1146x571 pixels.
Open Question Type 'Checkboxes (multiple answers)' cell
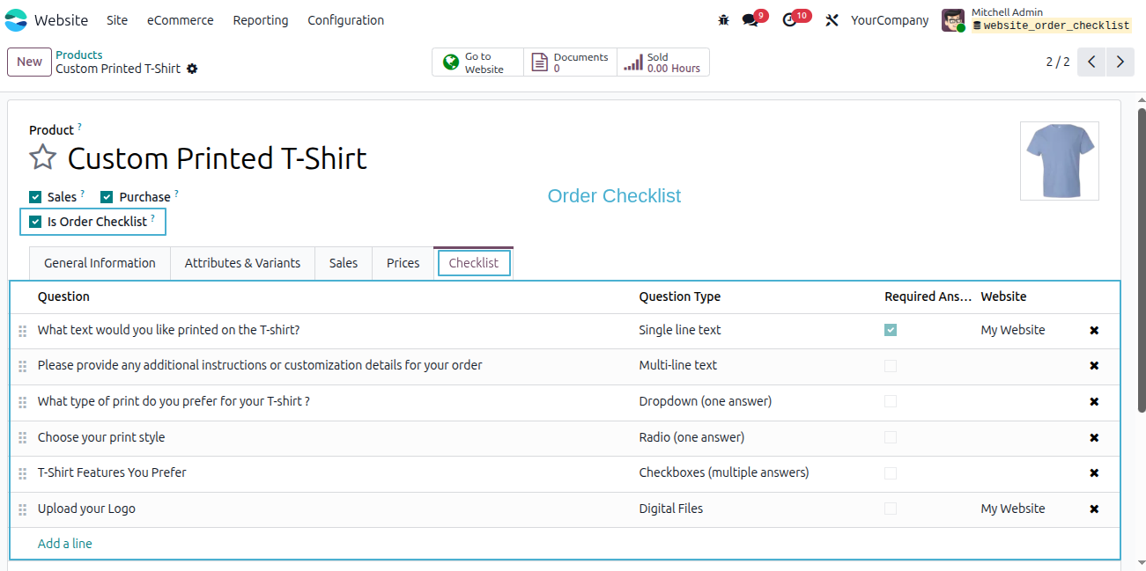tap(724, 472)
